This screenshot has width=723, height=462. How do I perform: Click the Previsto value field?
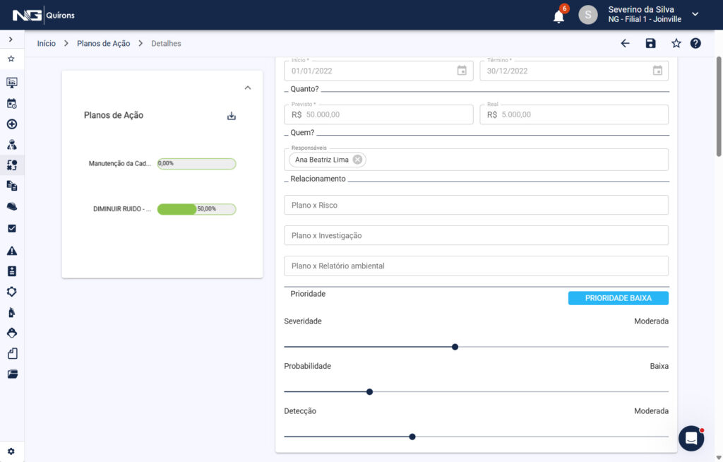click(x=378, y=114)
